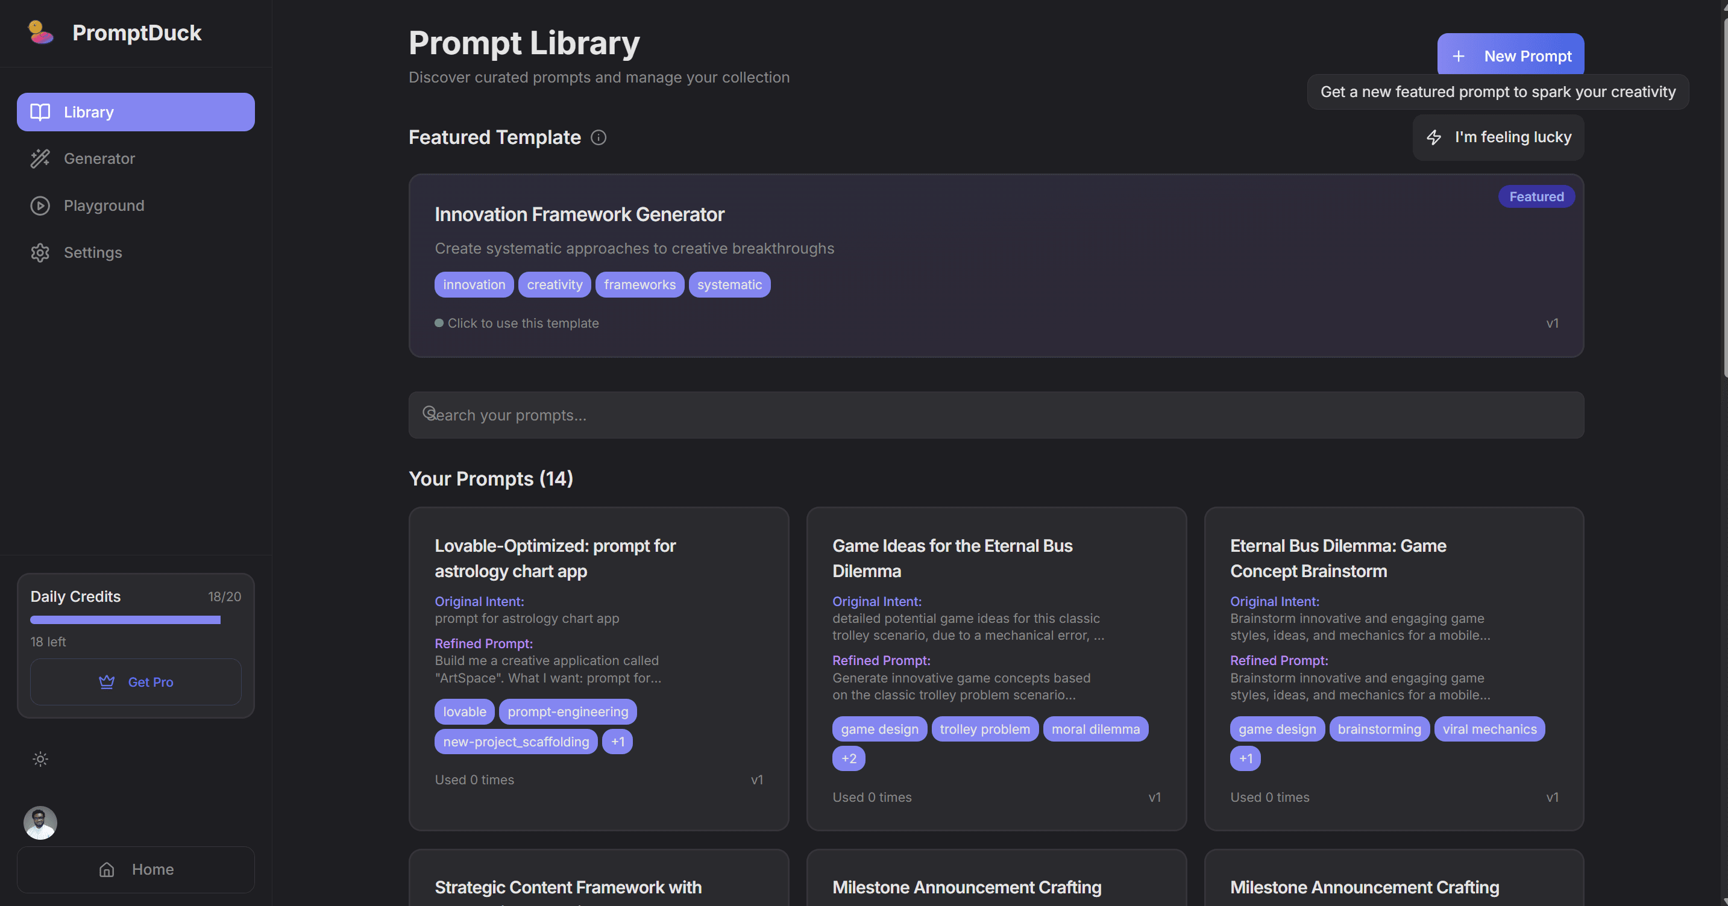The image size is (1728, 906).
Task: Upgrade with the Get Pro button
Action: coord(136,682)
